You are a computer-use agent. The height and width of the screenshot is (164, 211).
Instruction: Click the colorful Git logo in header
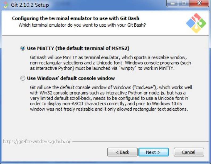pyautogui.click(x=196, y=23)
